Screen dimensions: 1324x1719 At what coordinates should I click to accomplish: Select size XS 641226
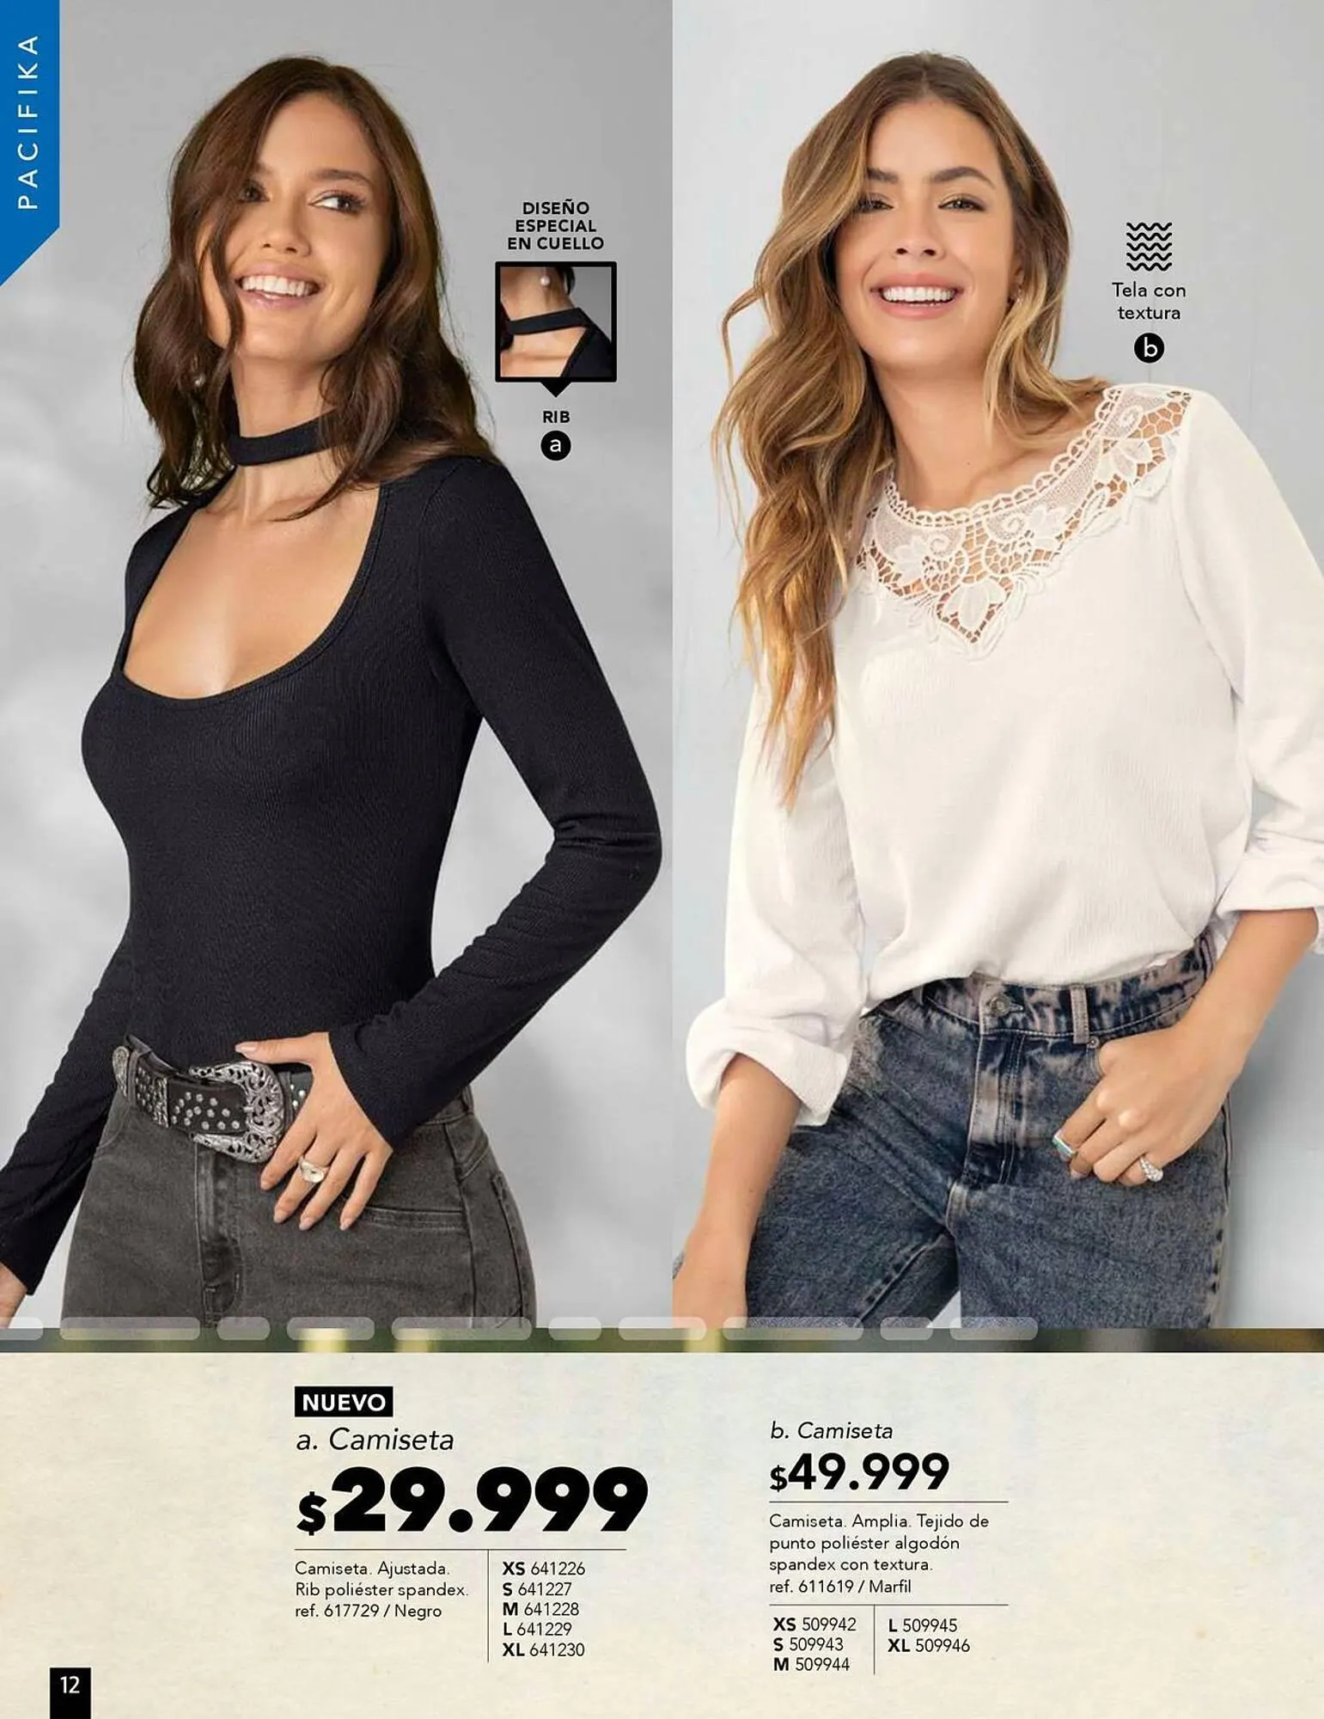(543, 1569)
